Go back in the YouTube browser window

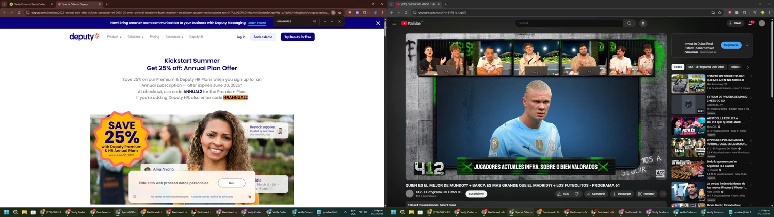click(x=392, y=13)
